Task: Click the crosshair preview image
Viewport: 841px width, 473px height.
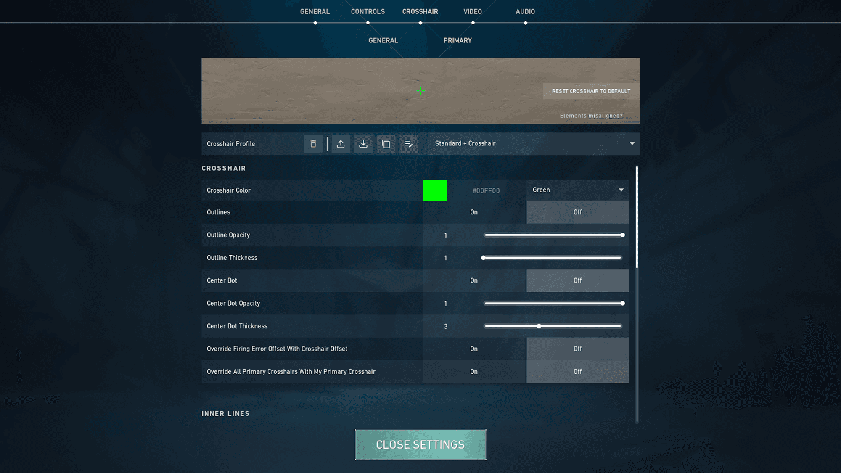Action: pos(420,91)
